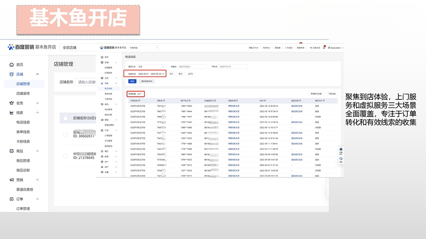The height and width of the screenshot is (239, 426).
Task: Click the info icon beside 方案名称 column header
Action: [x=139, y=101]
